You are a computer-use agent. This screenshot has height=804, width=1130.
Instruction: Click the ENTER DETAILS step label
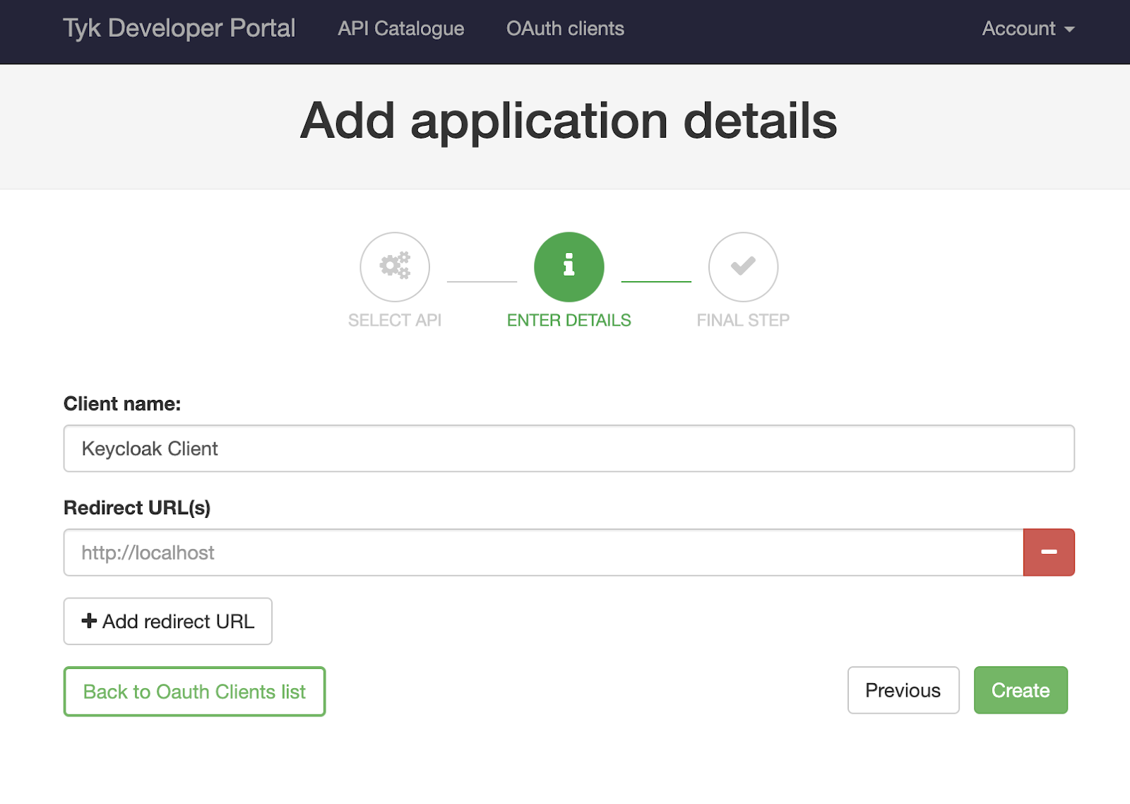569,320
